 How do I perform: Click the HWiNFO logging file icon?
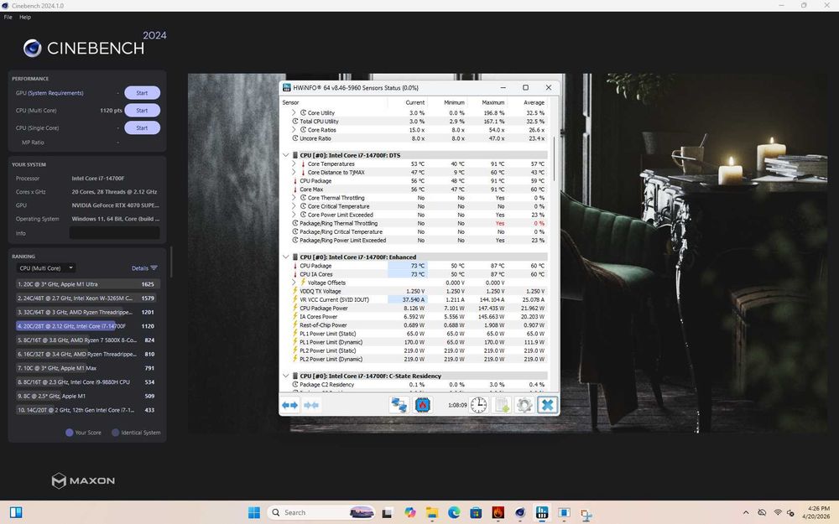[x=502, y=405]
